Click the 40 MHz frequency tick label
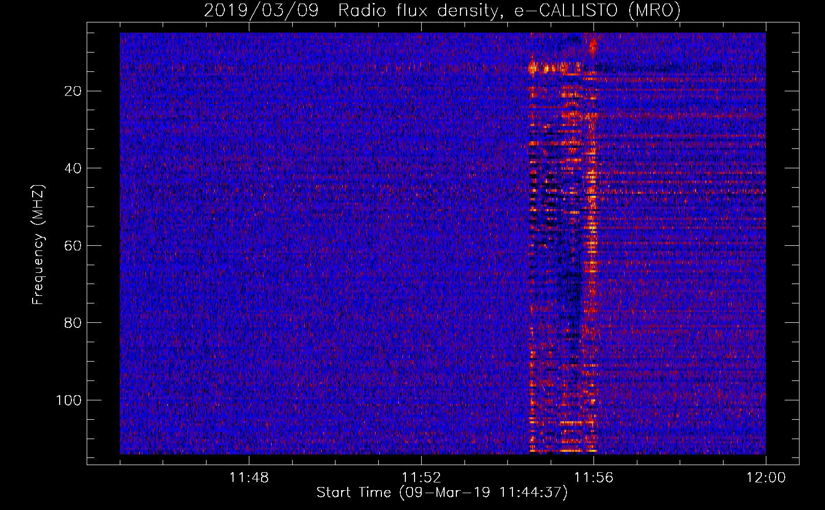This screenshot has height=510, width=825. tap(73, 168)
